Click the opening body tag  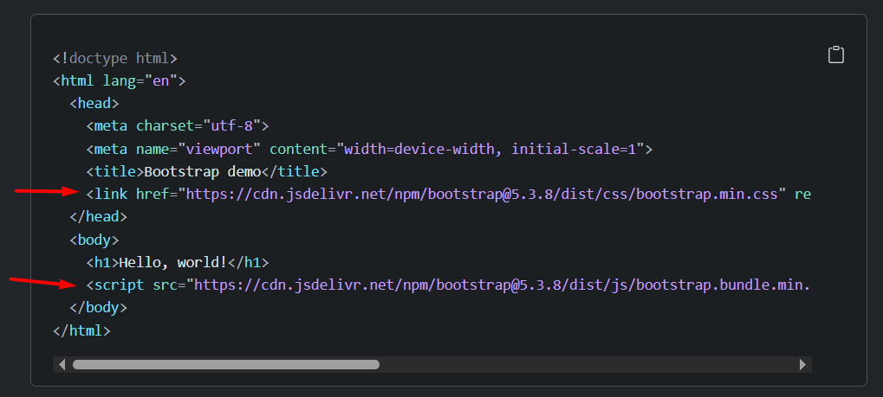94,240
